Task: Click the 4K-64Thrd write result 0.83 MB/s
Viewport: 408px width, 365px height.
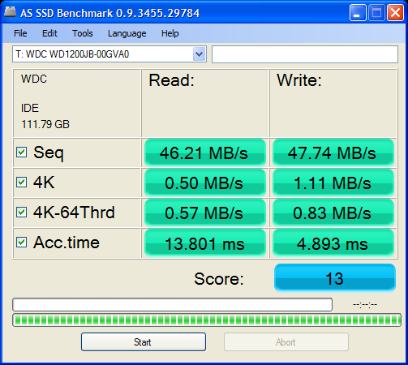Action: click(x=333, y=213)
